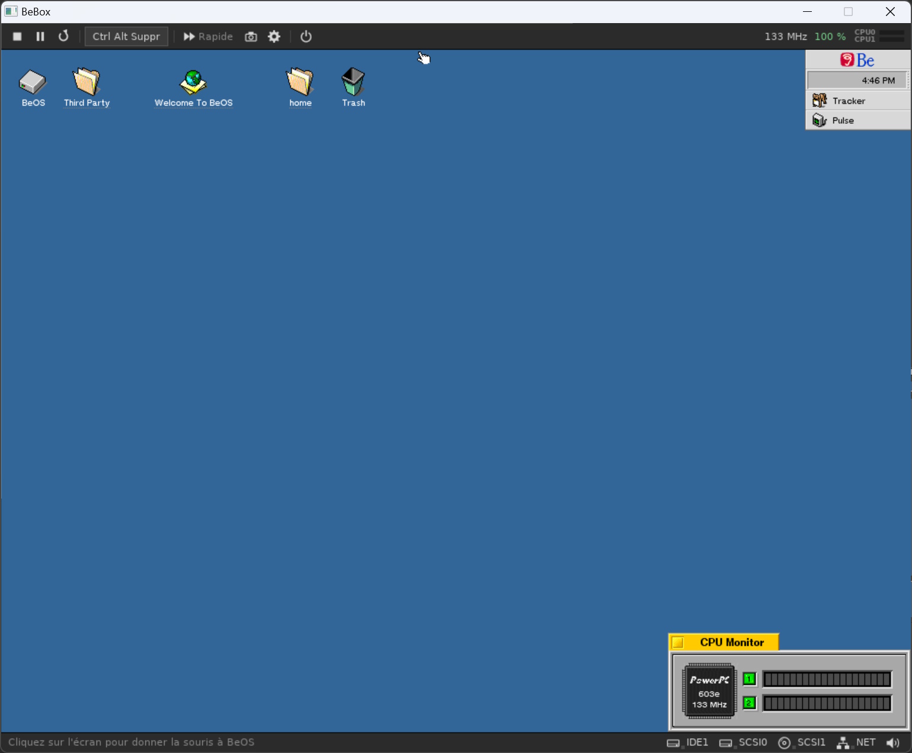Open emulator settings gear
This screenshot has height=753, width=912.
(x=274, y=37)
